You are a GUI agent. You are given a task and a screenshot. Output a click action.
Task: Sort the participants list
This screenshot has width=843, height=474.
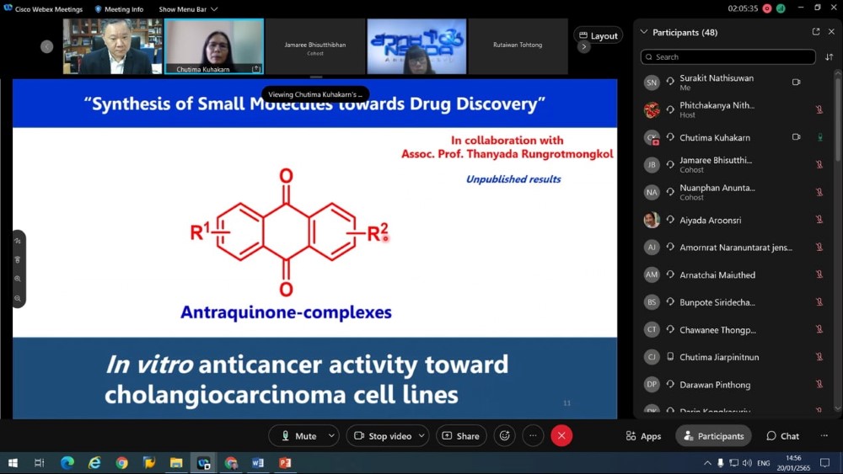[x=829, y=57]
